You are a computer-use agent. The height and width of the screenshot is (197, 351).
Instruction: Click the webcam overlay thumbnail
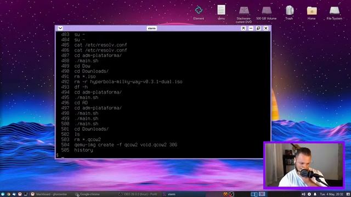[x=304, y=165]
